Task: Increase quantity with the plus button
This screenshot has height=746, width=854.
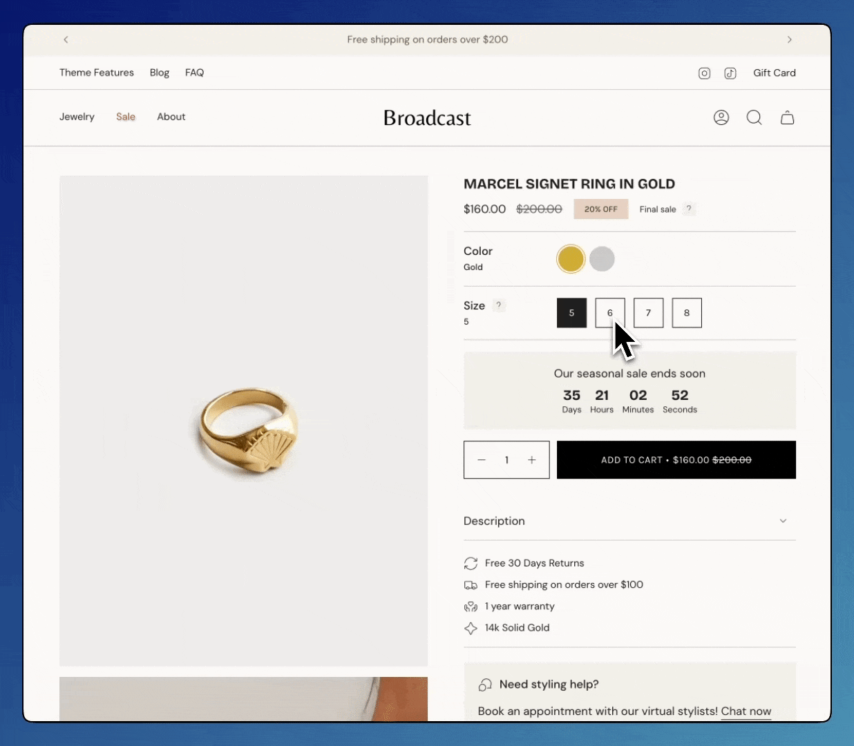Action: [532, 460]
